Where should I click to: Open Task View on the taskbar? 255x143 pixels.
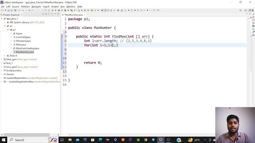coord(62,140)
